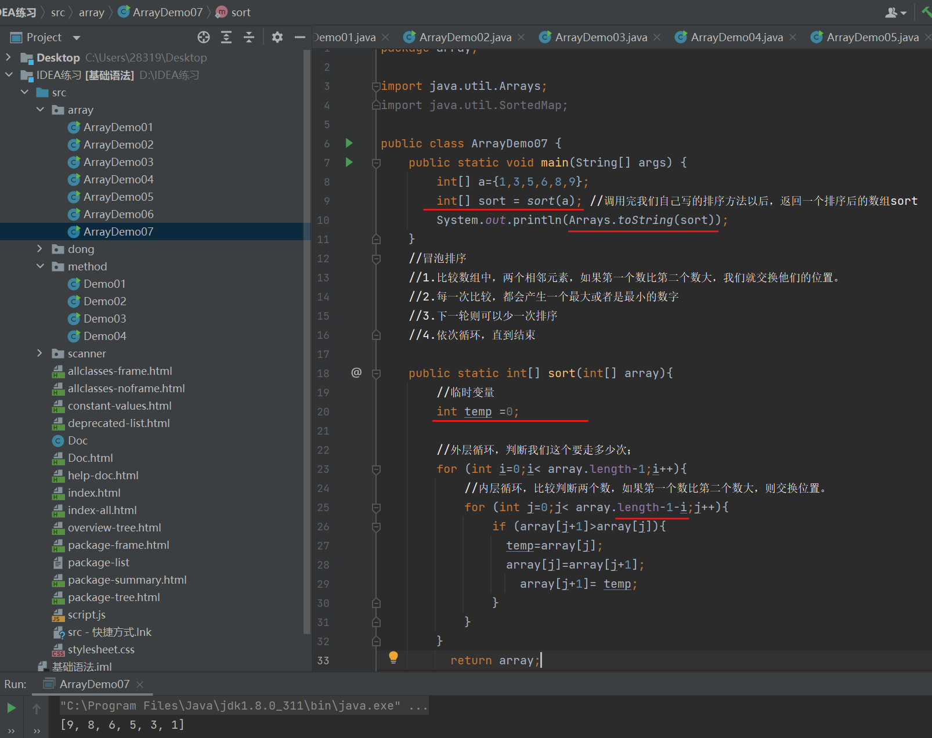The width and height of the screenshot is (932, 738).
Task: Collapse the method folder
Action: pyautogui.click(x=39, y=266)
